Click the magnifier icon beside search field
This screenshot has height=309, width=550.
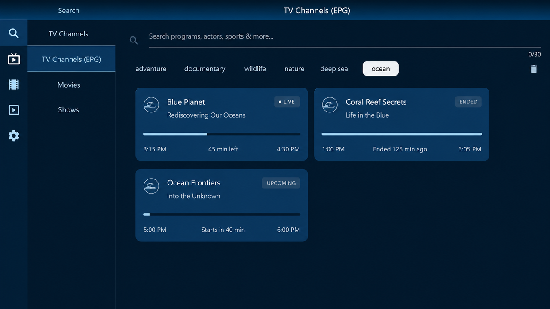134,40
